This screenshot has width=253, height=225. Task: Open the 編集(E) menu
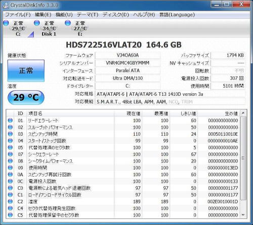tap(43, 15)
